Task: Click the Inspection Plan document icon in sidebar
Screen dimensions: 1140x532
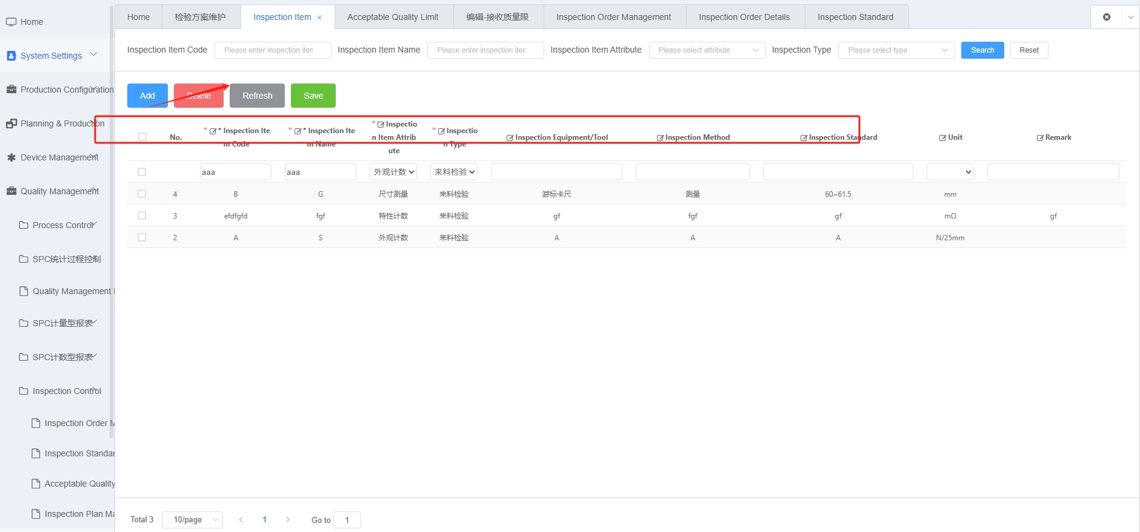Action: (36, 514)
